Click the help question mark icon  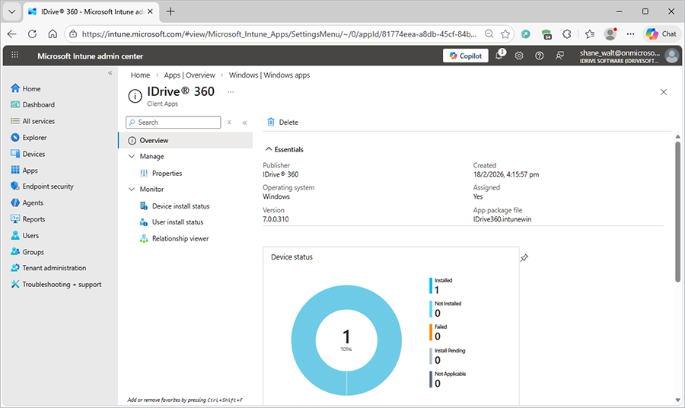(x=540, y=56)
